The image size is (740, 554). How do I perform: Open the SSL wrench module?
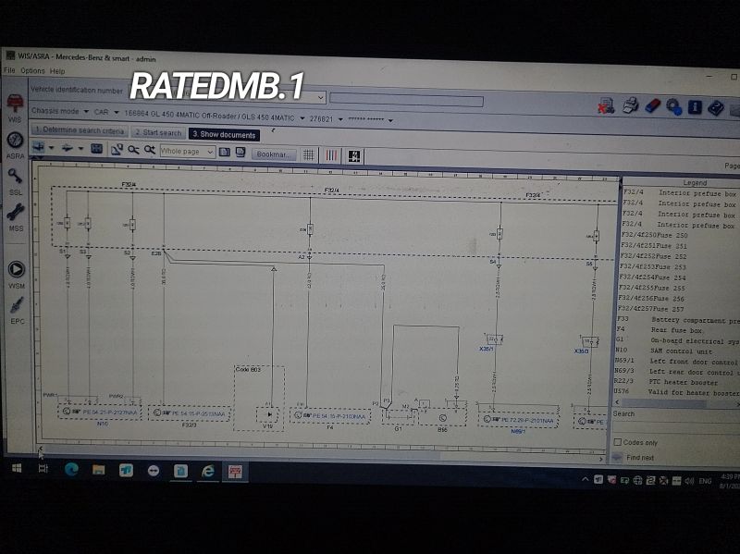point(15,181)
